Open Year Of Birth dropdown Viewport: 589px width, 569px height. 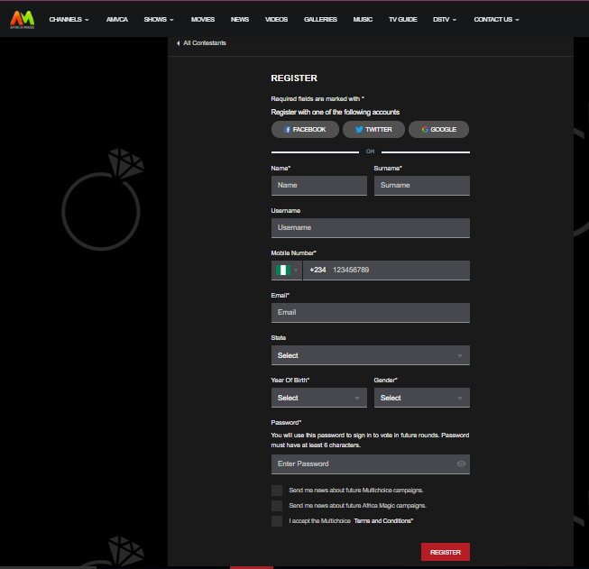(319, 398)
